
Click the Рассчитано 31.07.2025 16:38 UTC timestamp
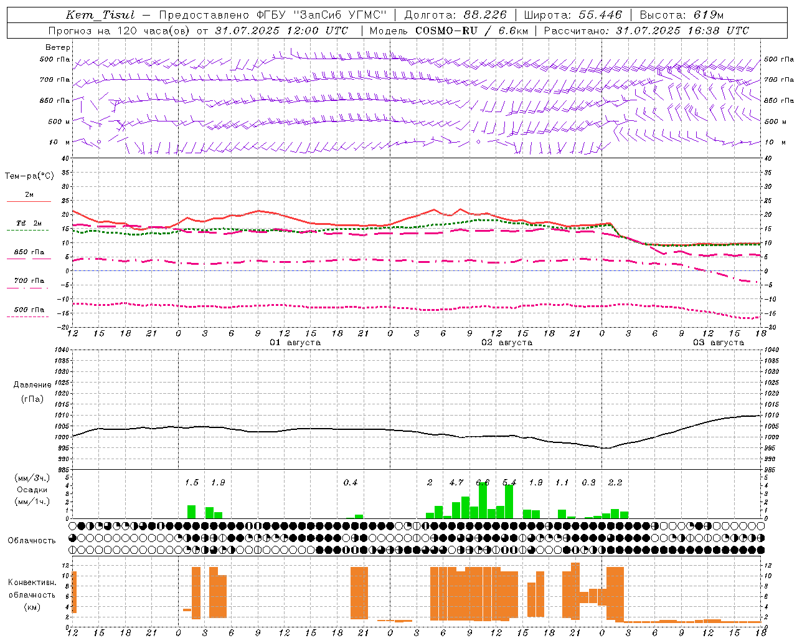pyautogui.click(x=647, y=31)
